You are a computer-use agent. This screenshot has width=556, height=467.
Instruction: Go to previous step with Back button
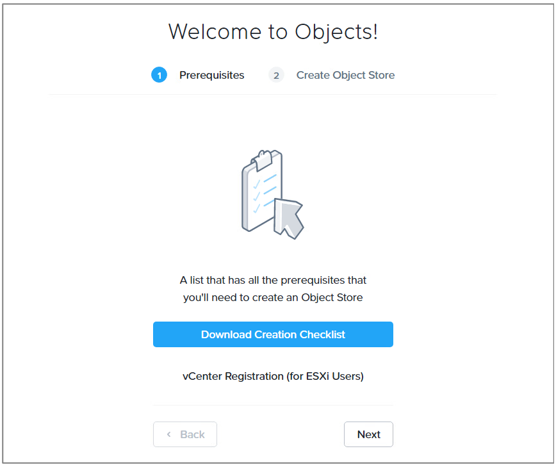click(x=185, y=434)
